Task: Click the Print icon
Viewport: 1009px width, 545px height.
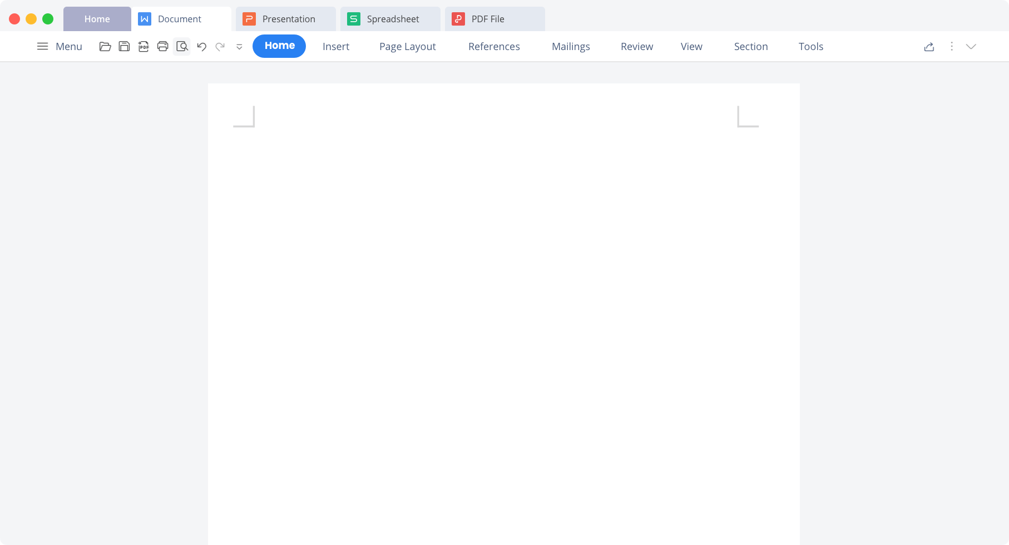Action: click(x=162, y=47)
